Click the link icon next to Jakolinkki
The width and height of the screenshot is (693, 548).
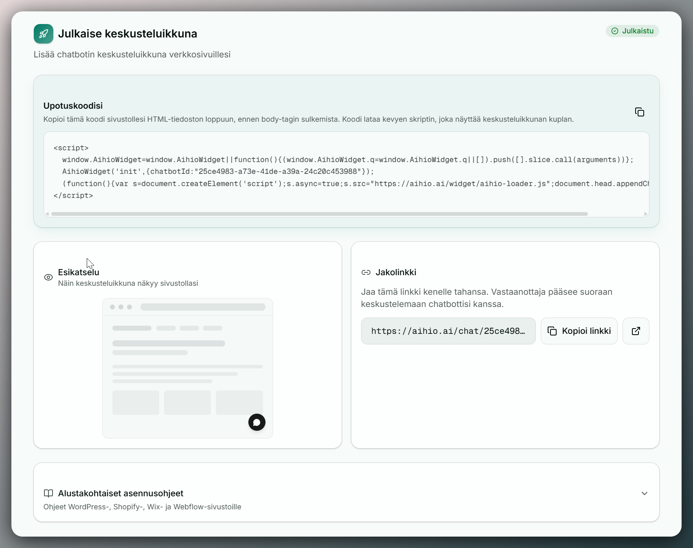[366, 272]
